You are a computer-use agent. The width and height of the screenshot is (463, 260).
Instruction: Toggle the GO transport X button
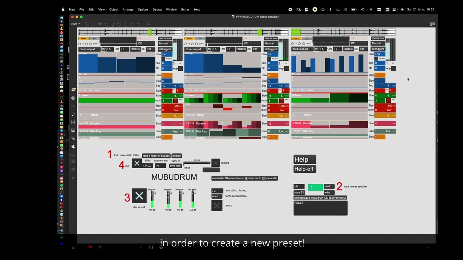coord(137,164)
